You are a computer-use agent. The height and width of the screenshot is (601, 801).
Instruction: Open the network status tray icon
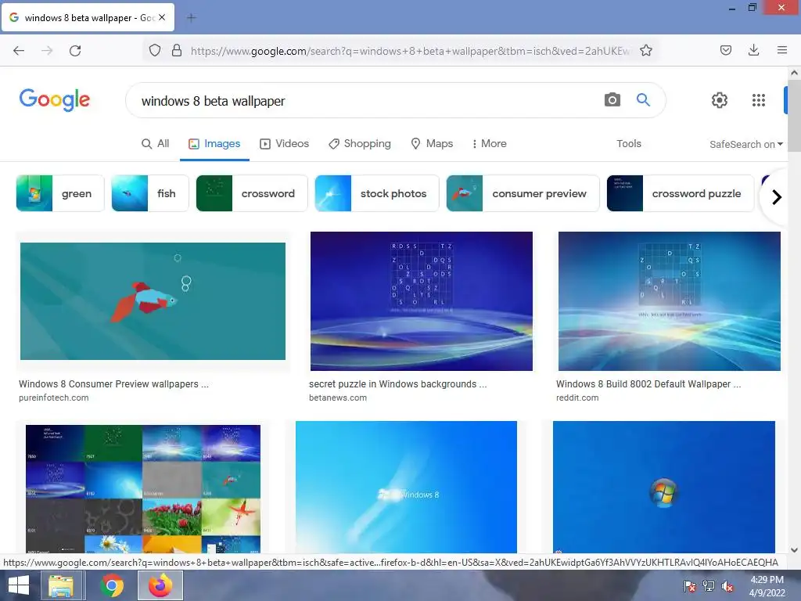[x=709, y=585]
